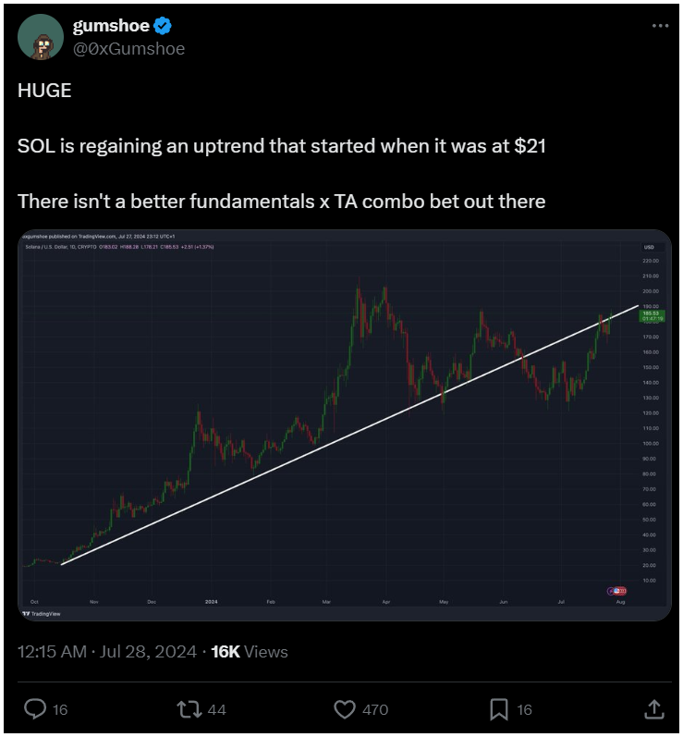The width and height of the screenshot is (683, 737).
Task: Click the USD currency label on chart
Action: point(649,247)
